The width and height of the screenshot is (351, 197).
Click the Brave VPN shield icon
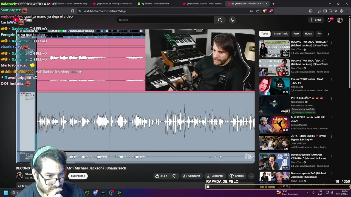(x=341, y=11)
